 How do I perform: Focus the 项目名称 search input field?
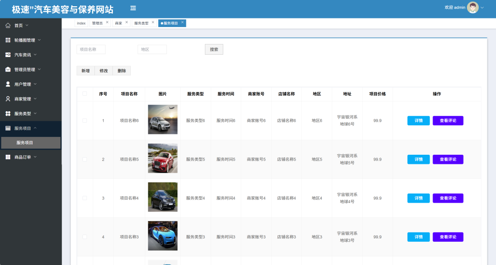tap(91, 49)
